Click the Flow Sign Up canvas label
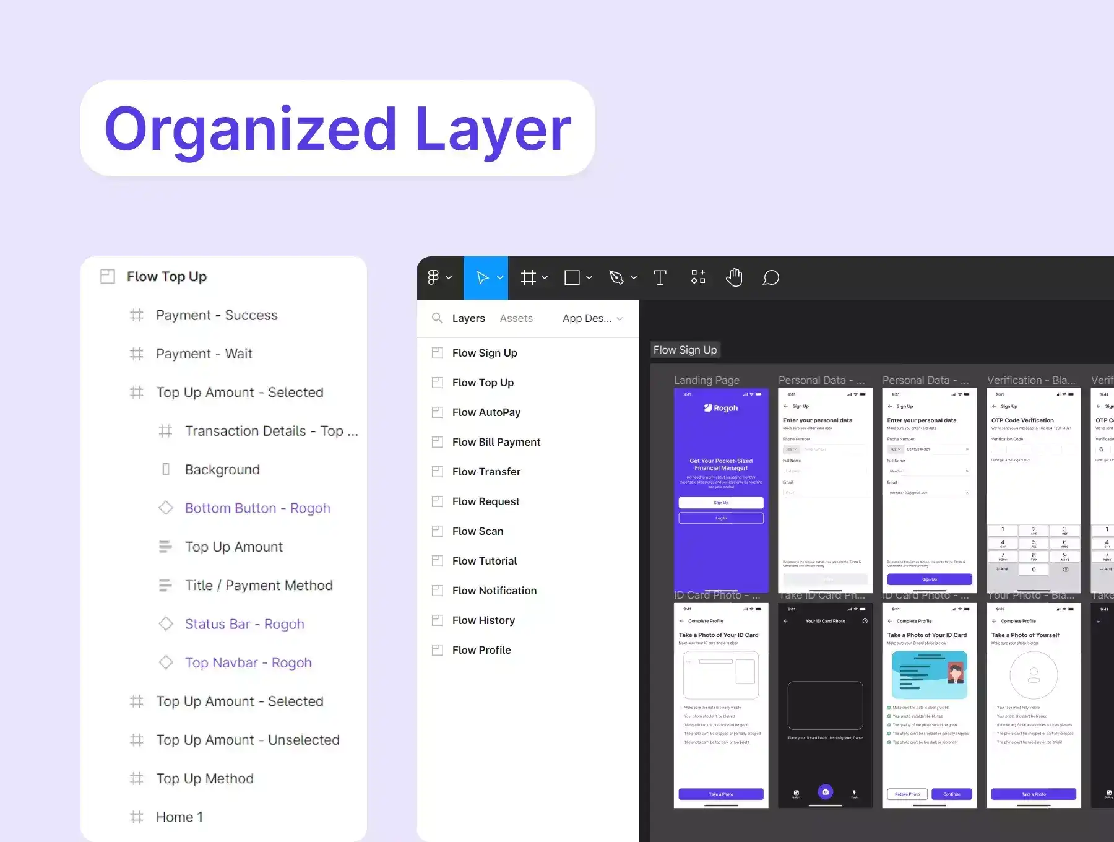1114x842 pixels. point(685,350)
